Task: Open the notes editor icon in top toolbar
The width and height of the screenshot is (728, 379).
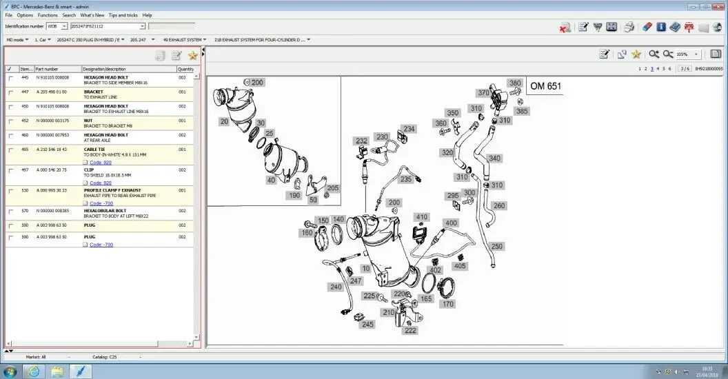Action: click(x=583, y=28)
